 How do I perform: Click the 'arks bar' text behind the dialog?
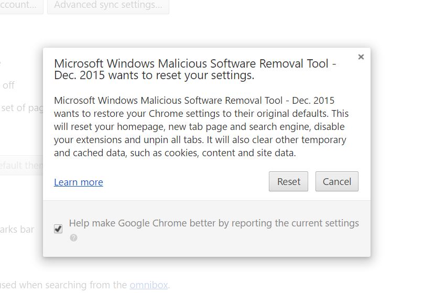coord(17,230)
